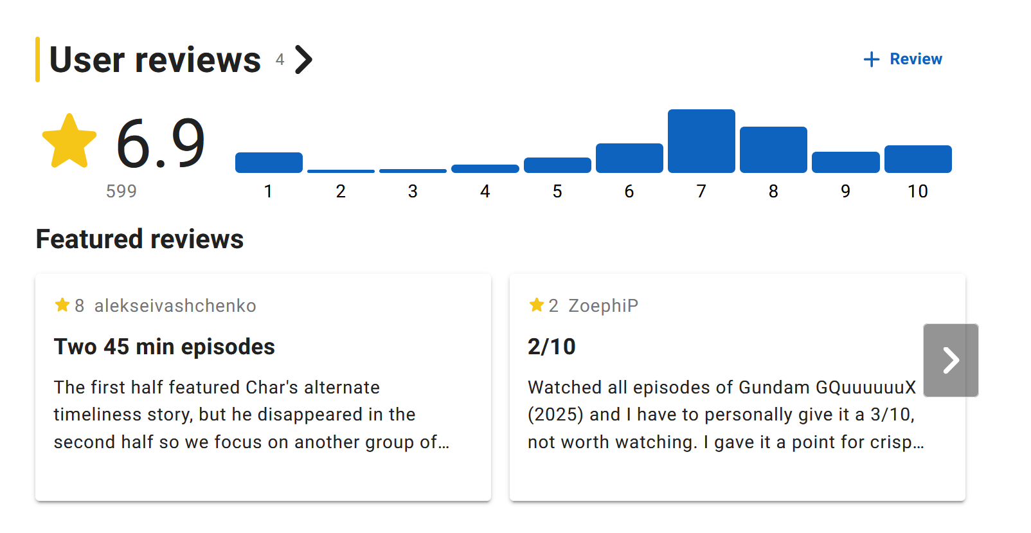Select the 8-star rating histogram bar

pyautogui.click(x=773, y=150)
